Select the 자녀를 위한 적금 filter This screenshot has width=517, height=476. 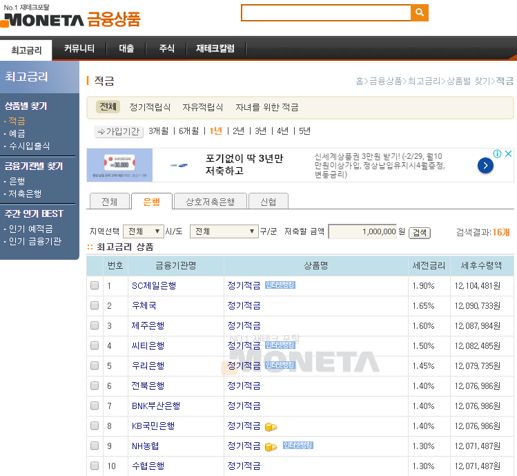click(266, 107)
